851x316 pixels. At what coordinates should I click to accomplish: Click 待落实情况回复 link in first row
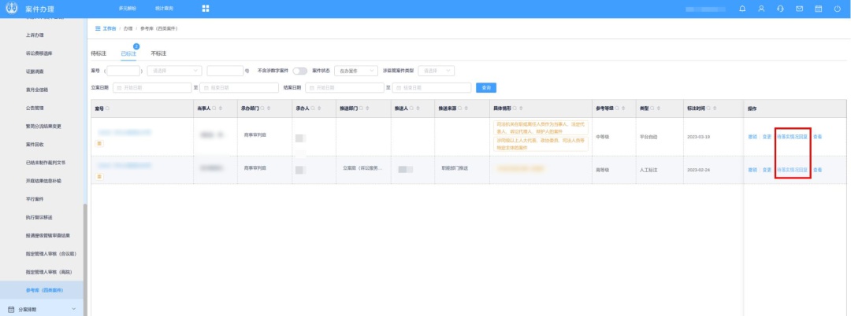point(792,137)
